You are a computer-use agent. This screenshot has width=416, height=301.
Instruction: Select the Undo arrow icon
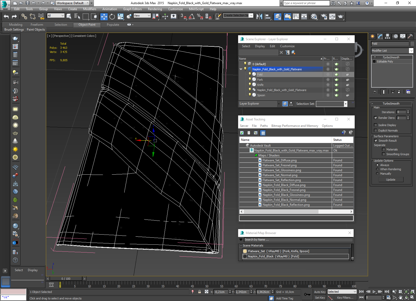(6, 17)
